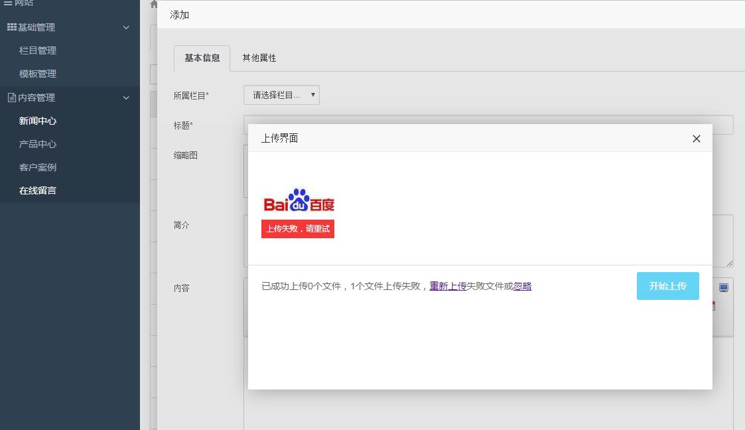Go to 产品中心 in the sidebar
This screenshot has width=745, height=430.
tap(38, 144)
